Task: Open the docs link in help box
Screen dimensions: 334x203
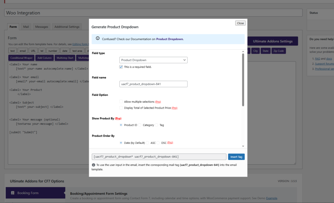Action: tap(329, 59)
